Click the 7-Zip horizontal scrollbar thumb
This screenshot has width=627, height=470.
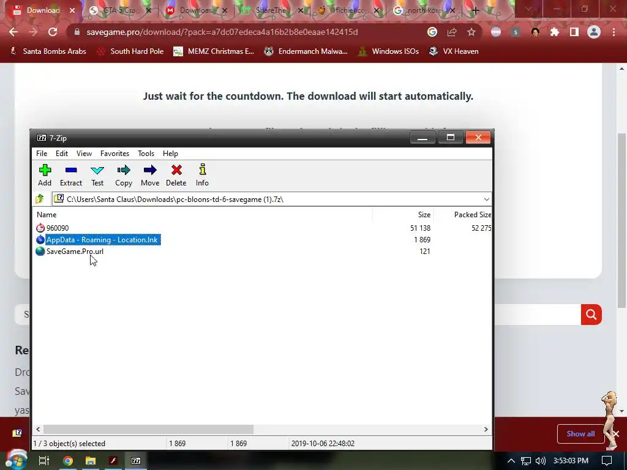pos(148,429)
